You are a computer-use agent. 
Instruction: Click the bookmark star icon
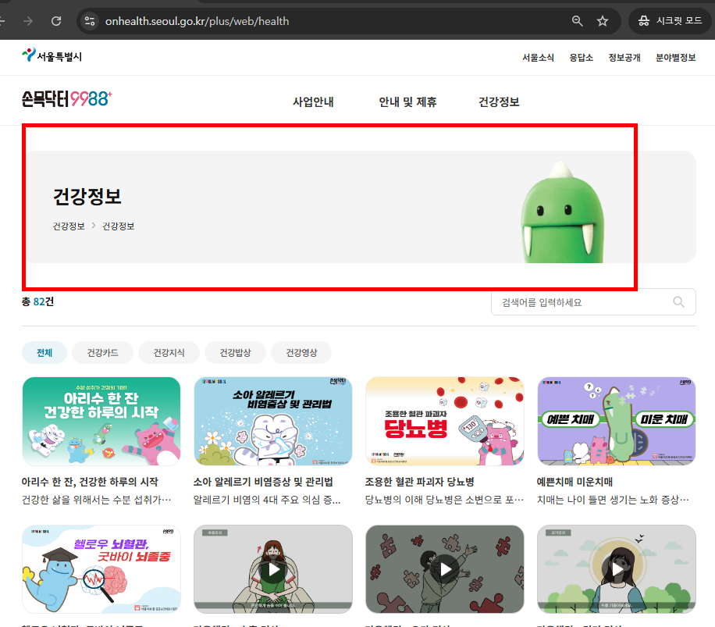pos(602,21)
